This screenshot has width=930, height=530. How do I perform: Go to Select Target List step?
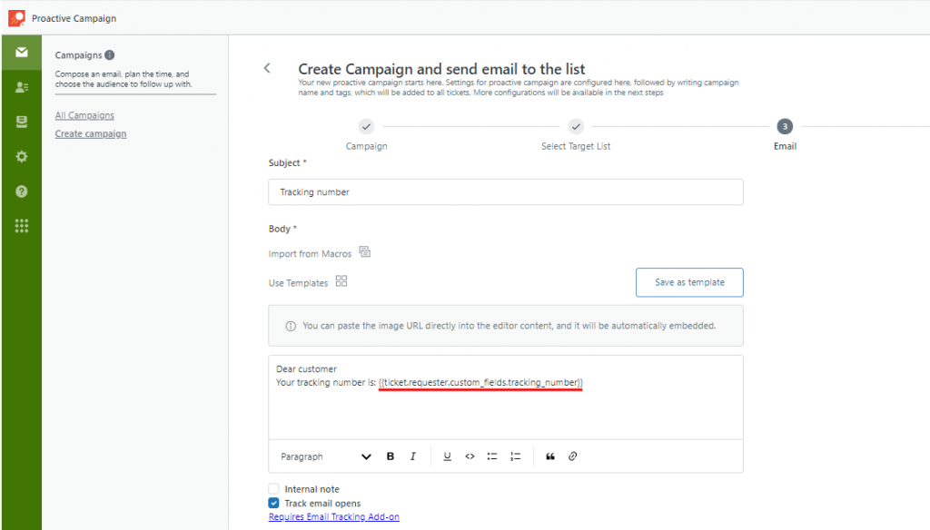tap(576, 127)
